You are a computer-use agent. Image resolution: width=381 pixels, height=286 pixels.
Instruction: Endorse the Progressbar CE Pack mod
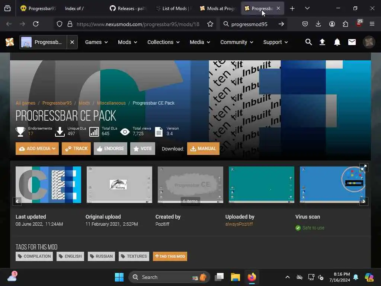pyautogui.click(x=111, y=149)
